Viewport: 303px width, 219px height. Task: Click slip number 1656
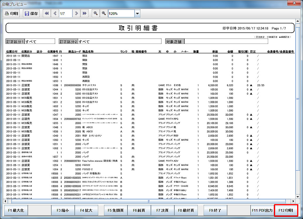pyautogui.click(x=55, y=131)
